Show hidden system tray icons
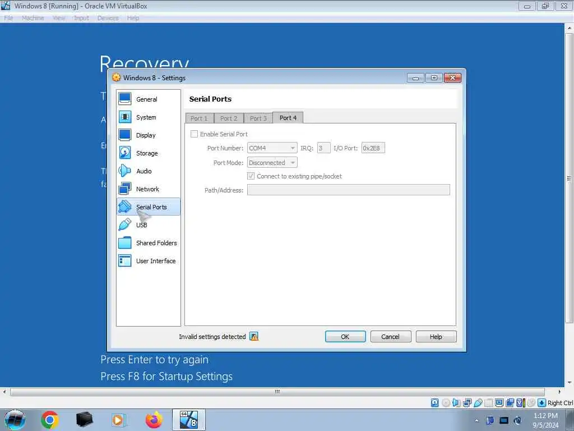 click(x=476, y=420)
